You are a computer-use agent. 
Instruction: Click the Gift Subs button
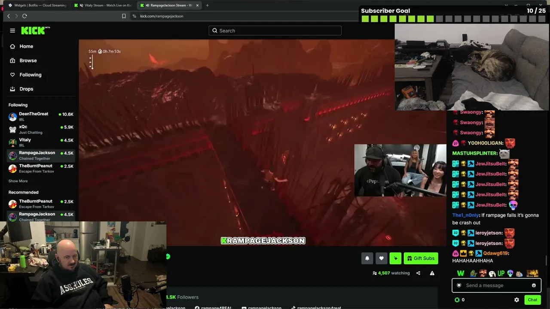pyautogui.click(x=421, y=258)
